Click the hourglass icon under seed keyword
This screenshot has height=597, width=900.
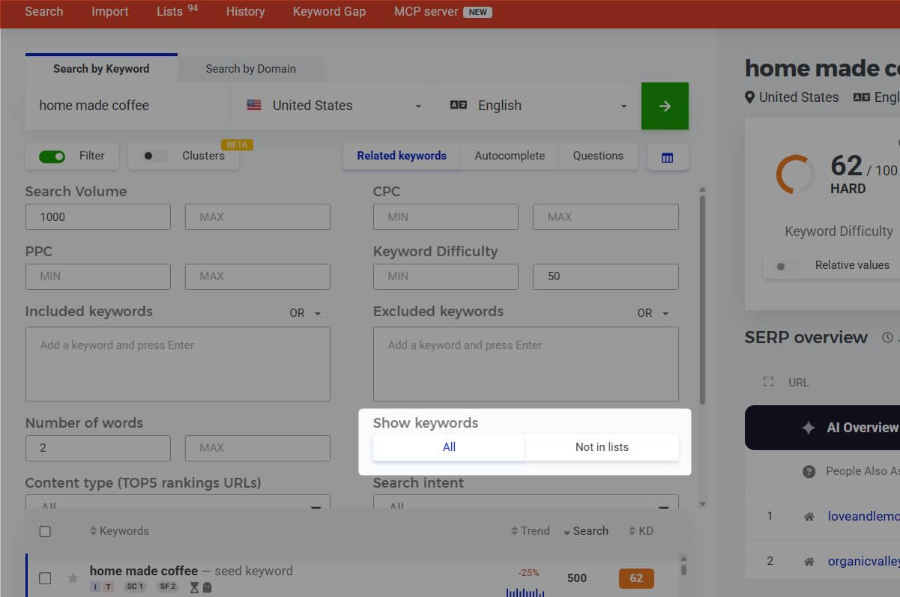tap(194, 588)
